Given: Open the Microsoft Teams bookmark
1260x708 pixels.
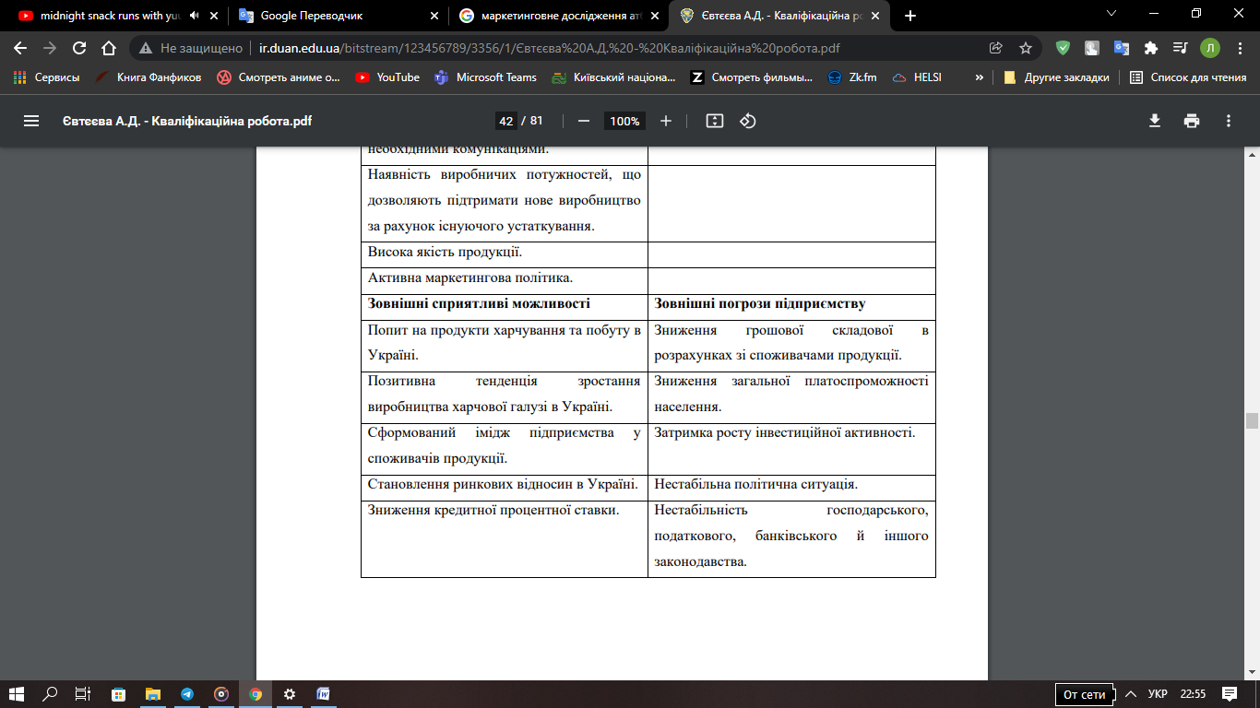Looking at the screenshot, I should [486, 77].
